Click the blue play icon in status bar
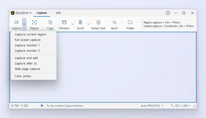206x118 pixels. click(x=42, y=106)
